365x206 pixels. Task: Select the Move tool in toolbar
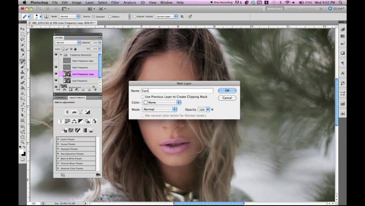[x=23, y=29]
